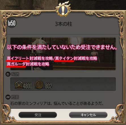Viewport: 126px width, 125px height.
Task: Click the 報酬 section header icon
Action: pos(8,74)
